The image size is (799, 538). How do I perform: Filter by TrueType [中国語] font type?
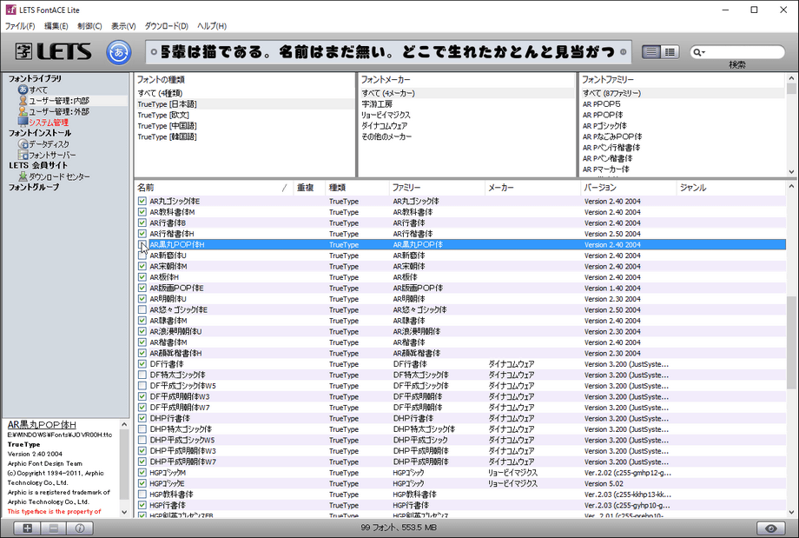pyautogui.click(x=245, y=125)
